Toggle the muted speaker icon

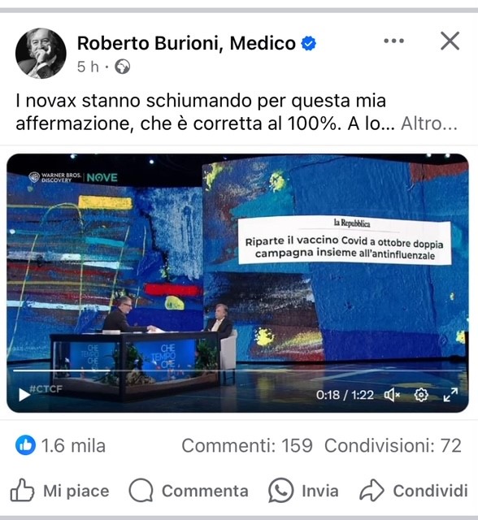point(392,395)
